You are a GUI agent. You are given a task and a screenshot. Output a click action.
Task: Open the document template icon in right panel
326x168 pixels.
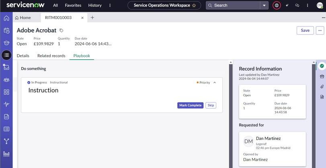click(x=322, y=97)
